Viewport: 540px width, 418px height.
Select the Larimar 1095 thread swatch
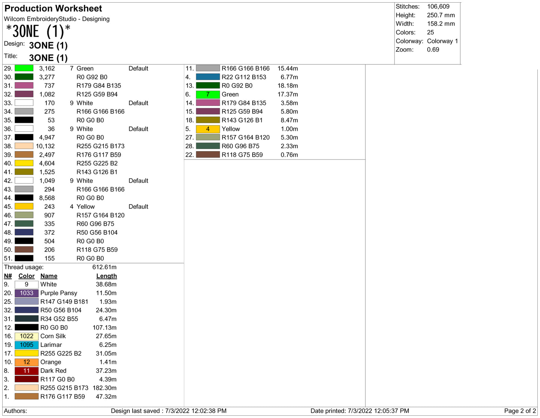coord(27,345)
